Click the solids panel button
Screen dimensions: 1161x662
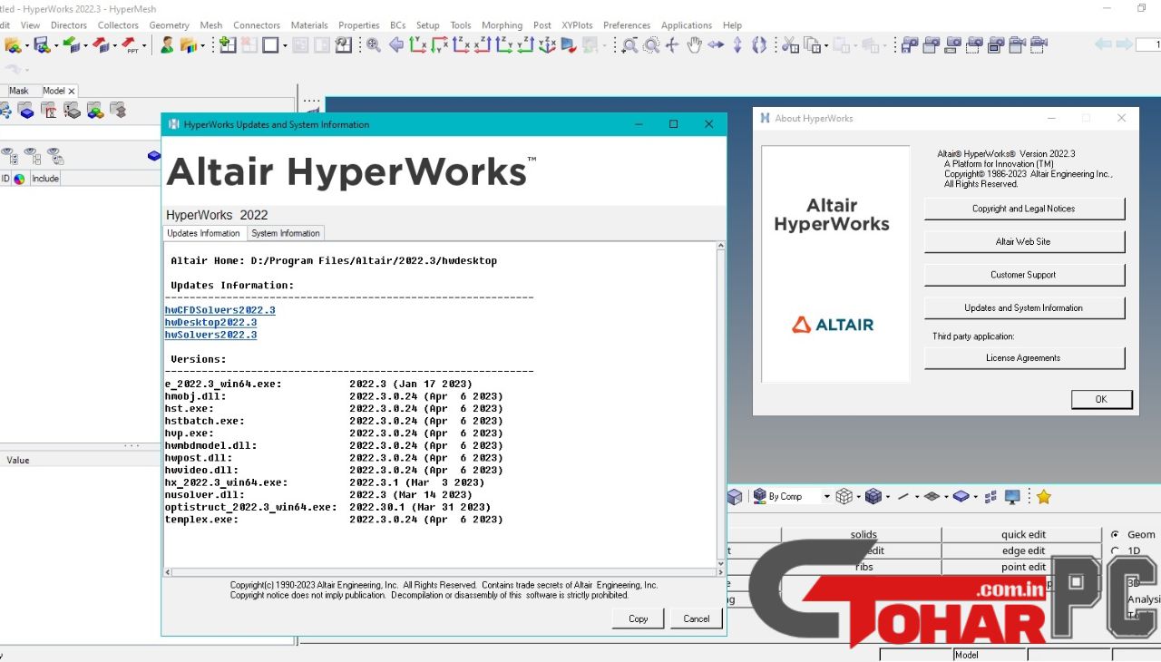[x=863, y=535]
